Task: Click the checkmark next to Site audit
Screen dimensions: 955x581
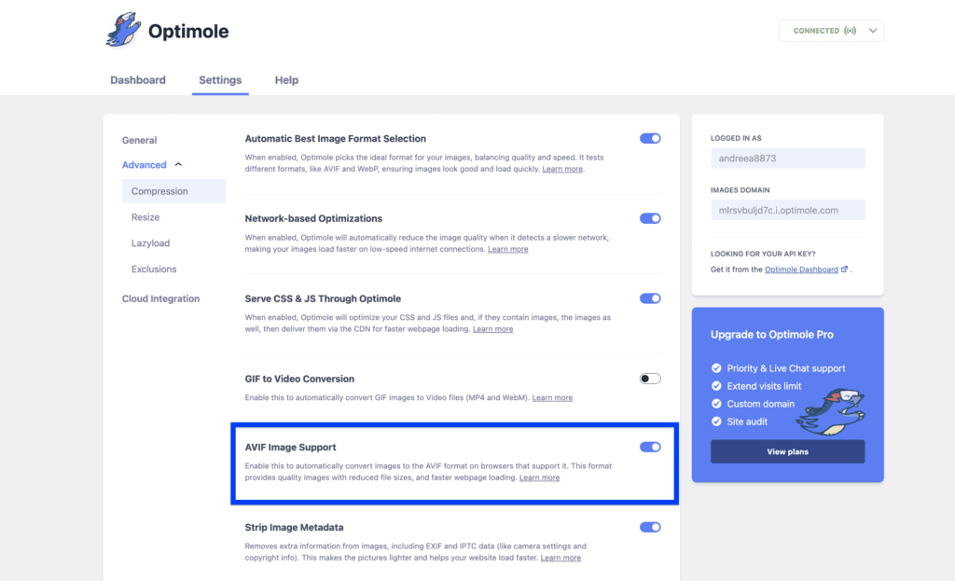Action: pos(718,421)
